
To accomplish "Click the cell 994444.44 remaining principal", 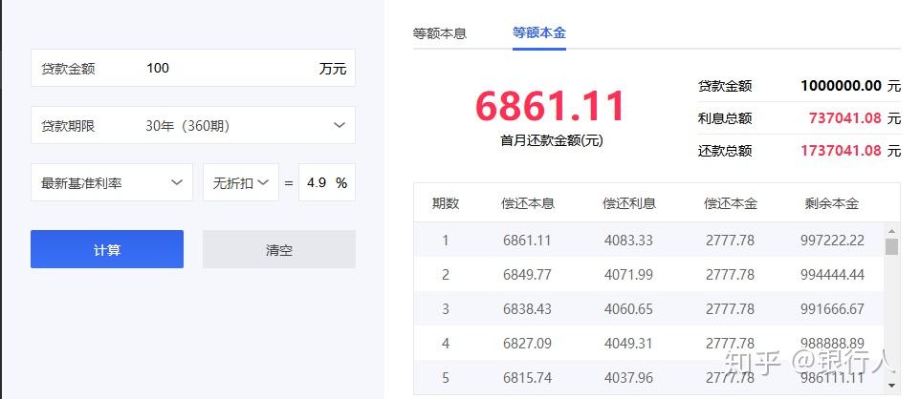I will pos(832,274).
